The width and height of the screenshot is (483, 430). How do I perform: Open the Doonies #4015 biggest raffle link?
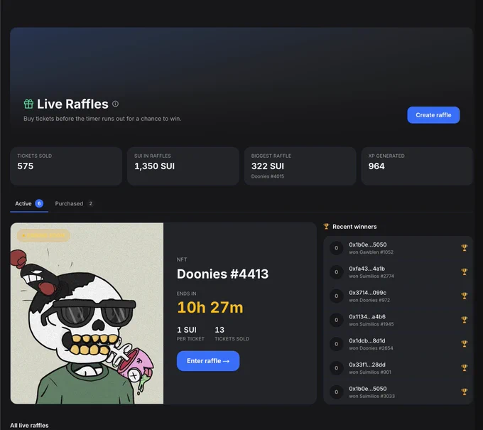[268, 176]
